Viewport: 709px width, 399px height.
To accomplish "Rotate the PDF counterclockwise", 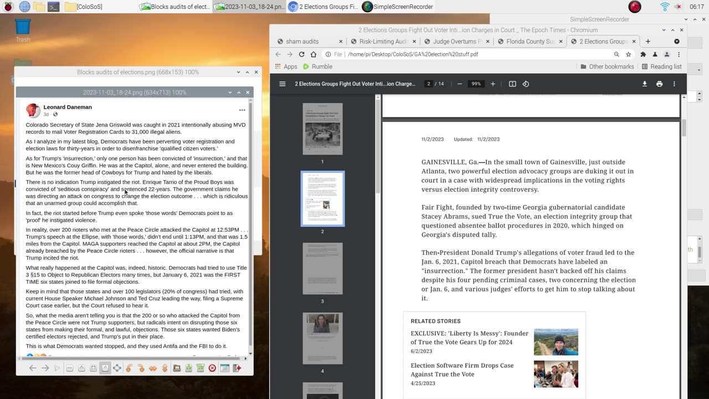I will click(x=526, y=84).
